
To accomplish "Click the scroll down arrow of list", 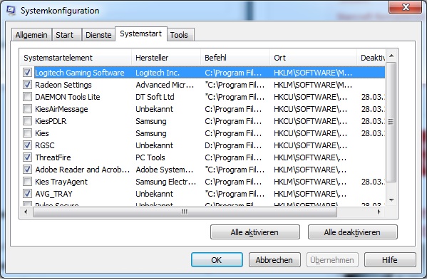I will (391, 200).
